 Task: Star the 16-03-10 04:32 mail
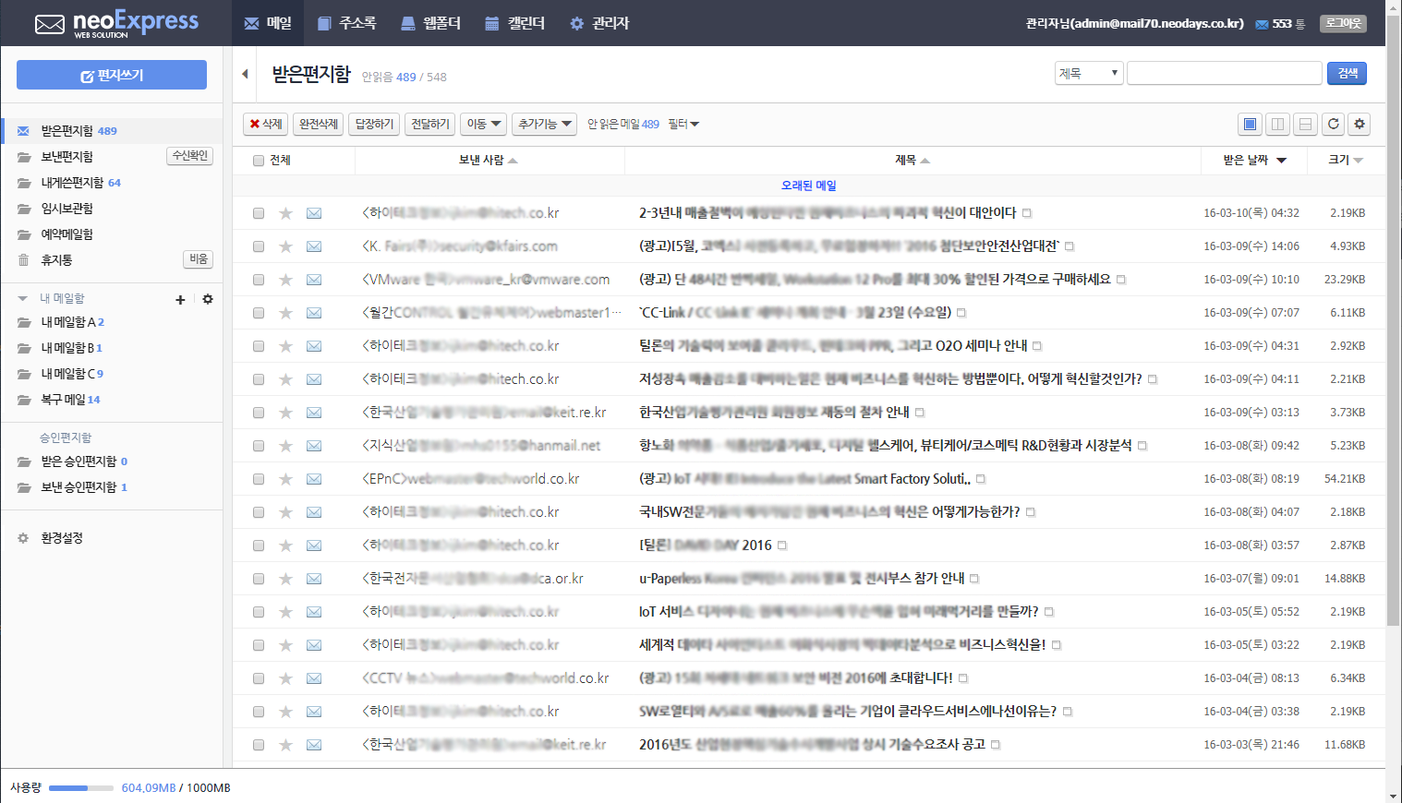click(285, 213)
